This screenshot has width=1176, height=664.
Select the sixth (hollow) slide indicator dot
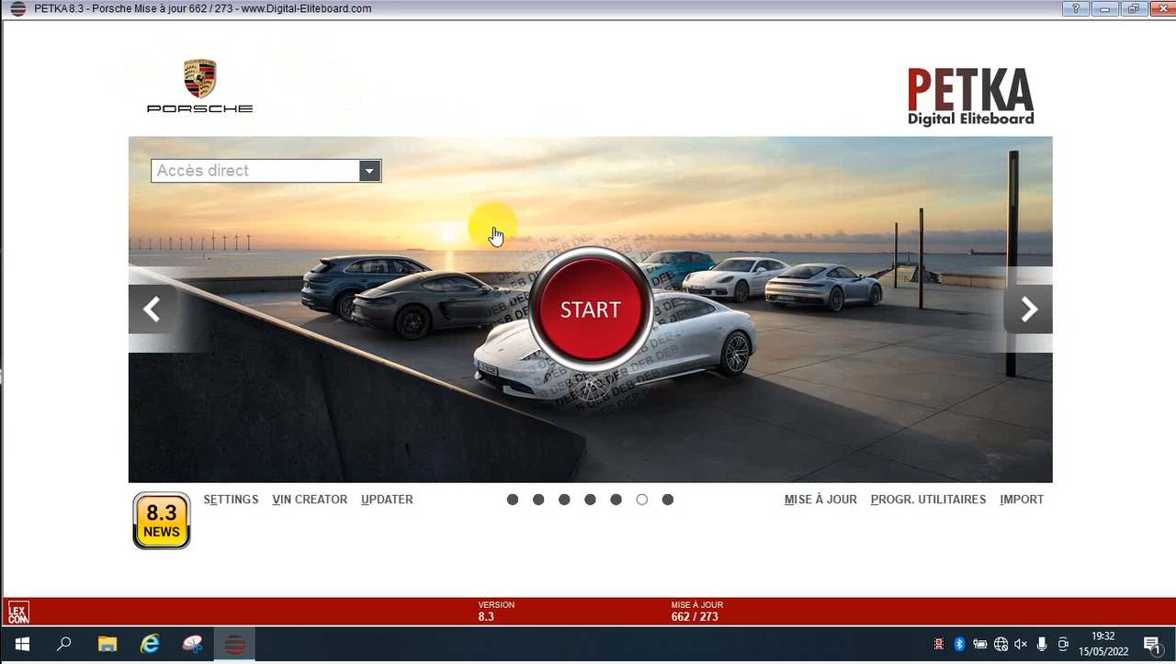pos(641,500)
